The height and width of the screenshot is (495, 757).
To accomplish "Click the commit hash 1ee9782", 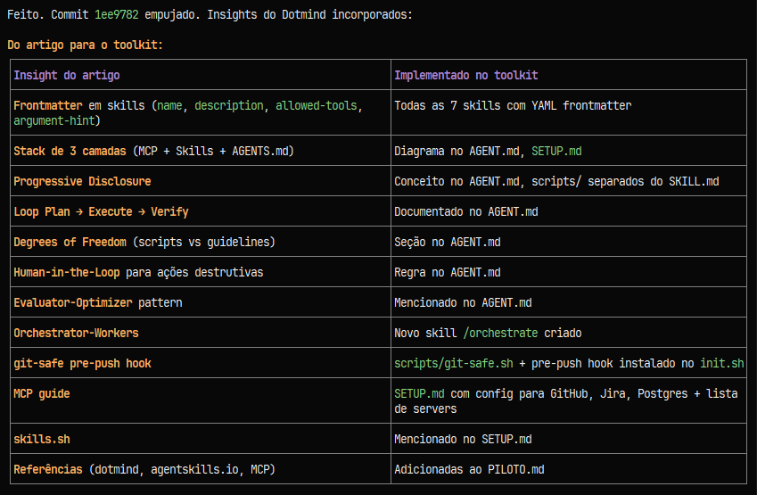I will coord(116,15).
